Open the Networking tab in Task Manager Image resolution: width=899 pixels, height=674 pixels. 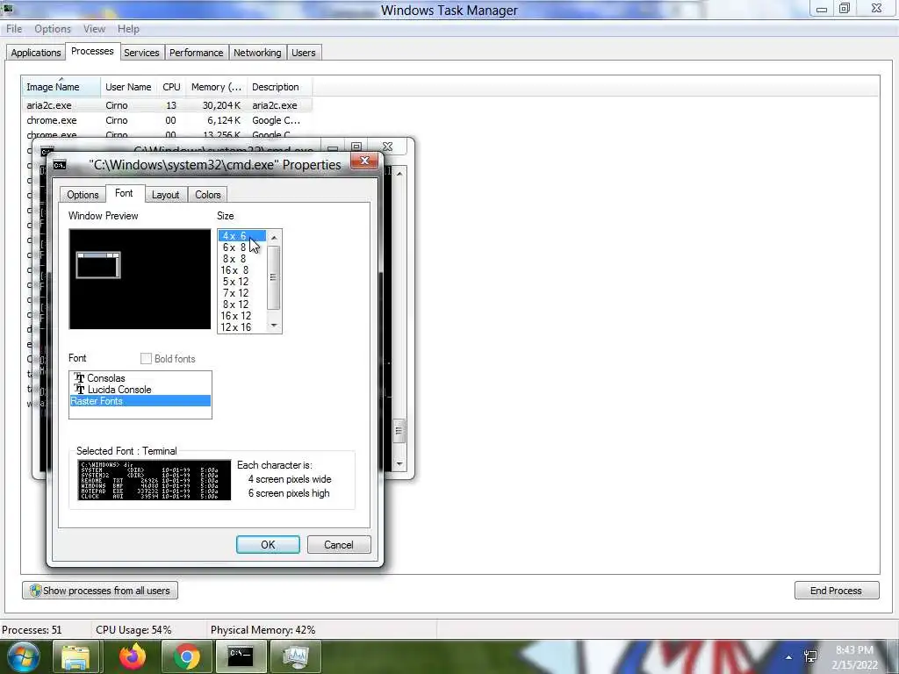pyautogui.click(x=257, y=53)
